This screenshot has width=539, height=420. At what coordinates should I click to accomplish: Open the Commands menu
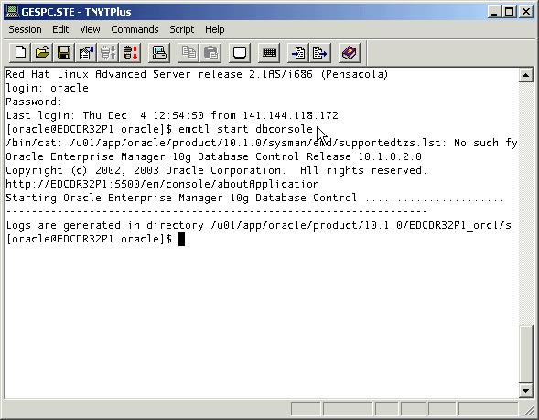tap(135, 29)
